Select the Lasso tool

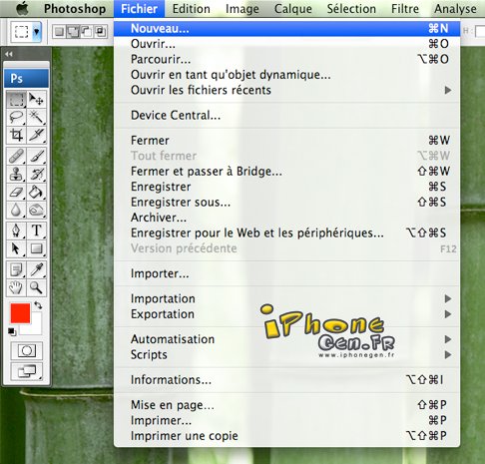coord(16,117)
